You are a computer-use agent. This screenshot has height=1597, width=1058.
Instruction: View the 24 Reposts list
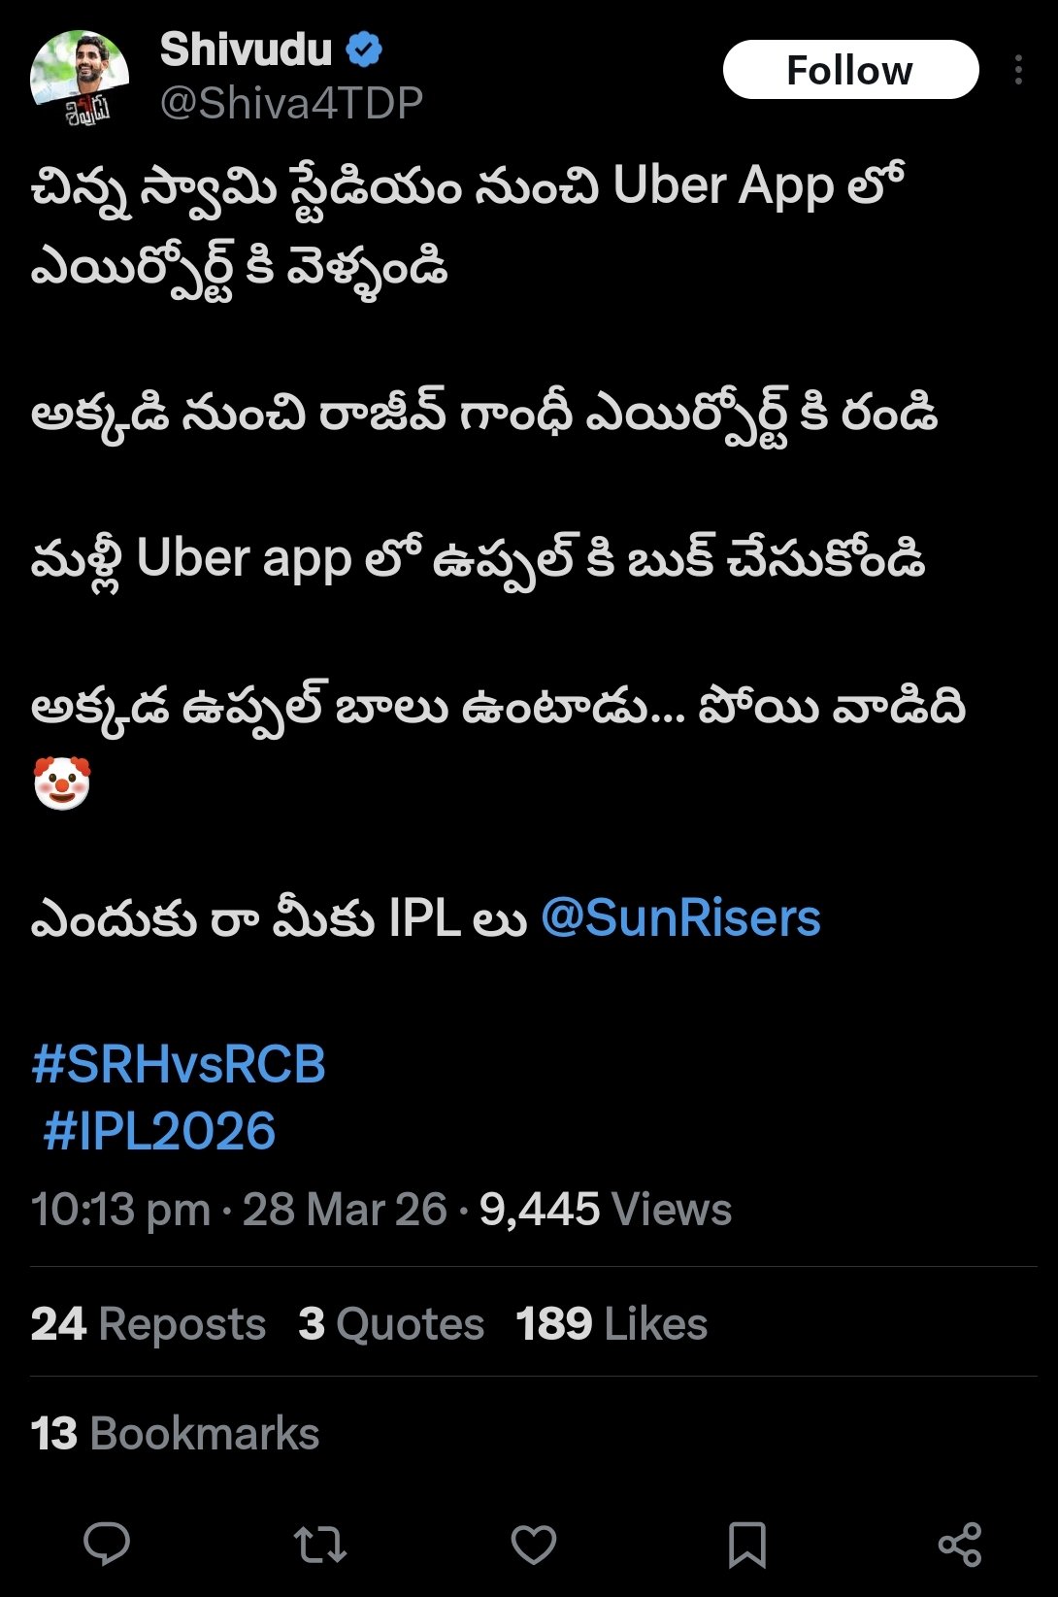coord(149,1323)
